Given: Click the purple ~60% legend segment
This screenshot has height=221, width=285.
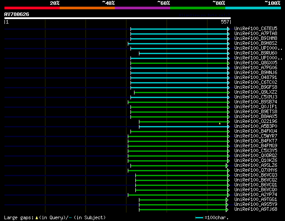Looking at the screenshot, I should [142, 8].
